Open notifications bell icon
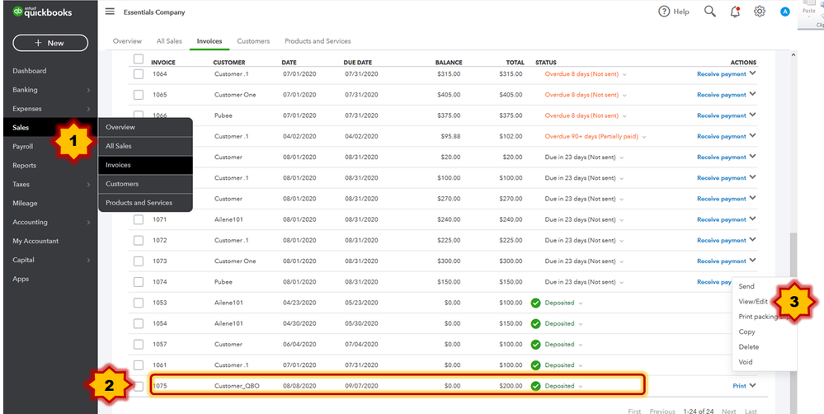824x414 pixels. [x=735, y=12]
